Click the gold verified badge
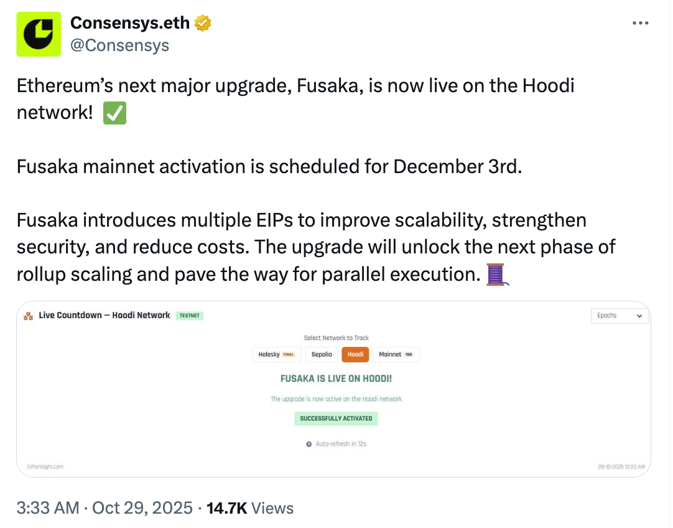Screen dimensions: 673x528 pos(203,23)
